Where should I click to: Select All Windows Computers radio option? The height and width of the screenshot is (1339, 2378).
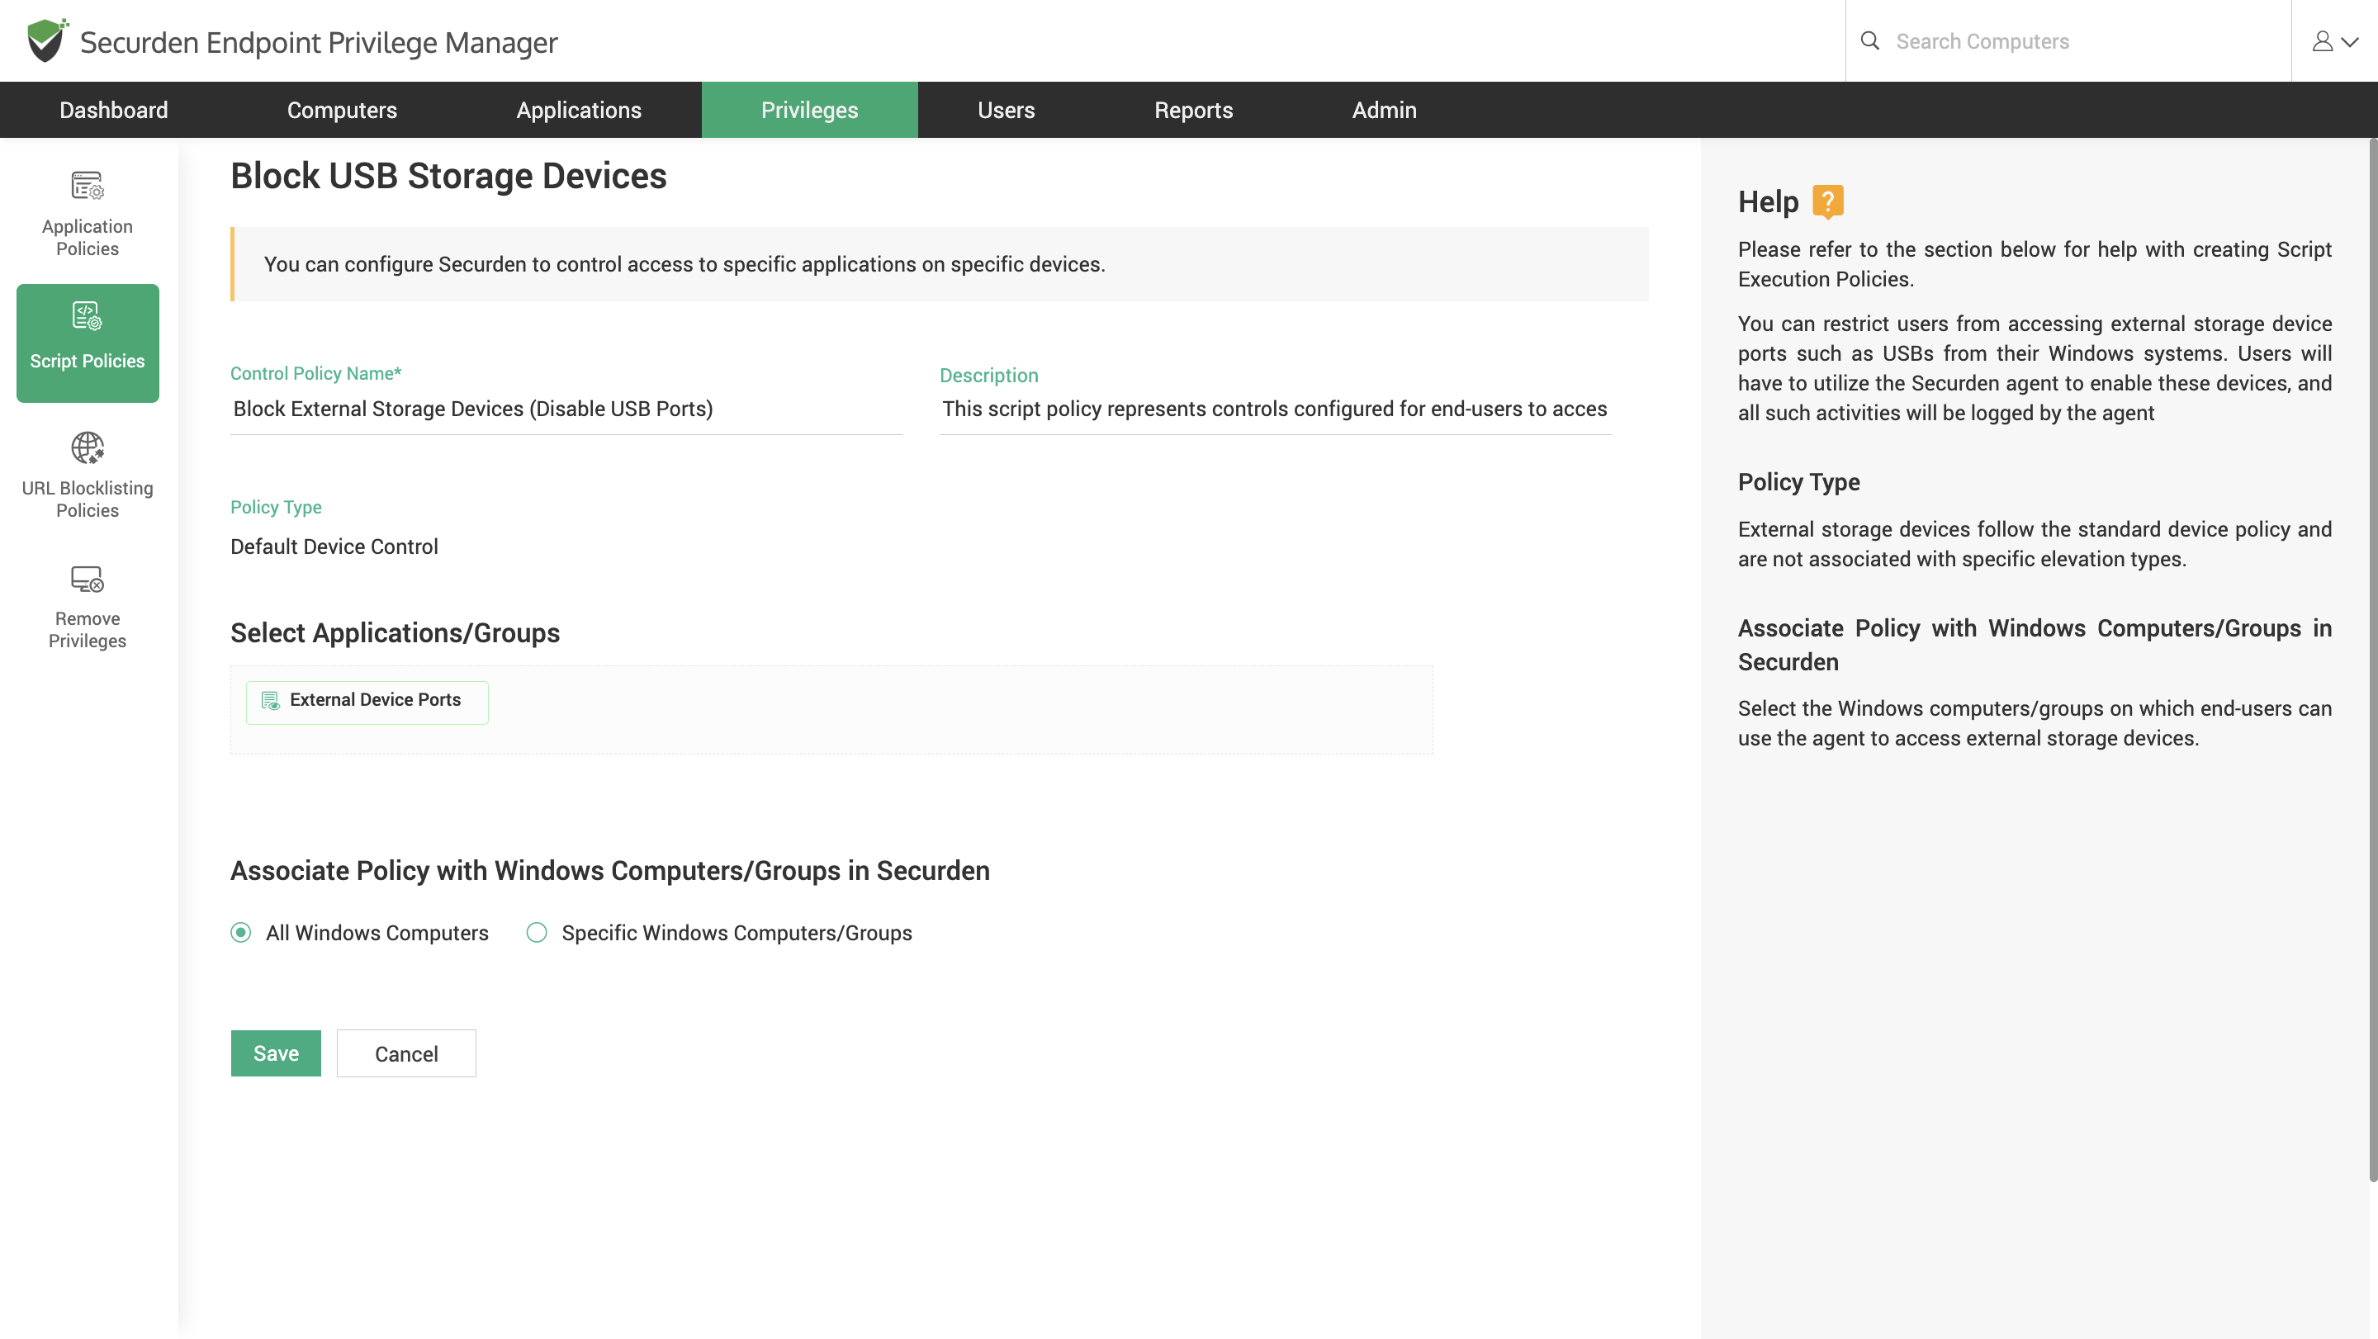(x=241, y=932)
